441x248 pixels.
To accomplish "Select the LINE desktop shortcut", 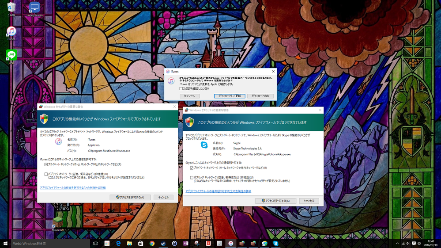I will pos(11,57).
